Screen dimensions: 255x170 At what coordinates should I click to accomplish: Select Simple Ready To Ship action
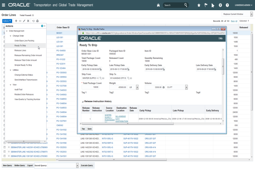click(23, 65)
